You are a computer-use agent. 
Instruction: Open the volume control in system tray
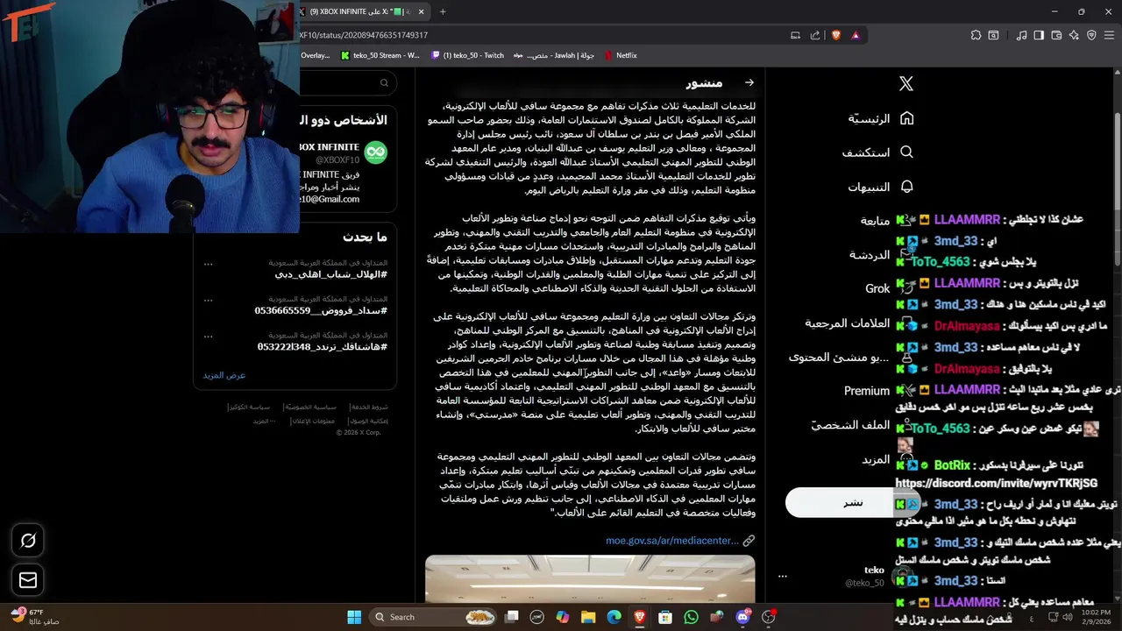(1067, 617)
